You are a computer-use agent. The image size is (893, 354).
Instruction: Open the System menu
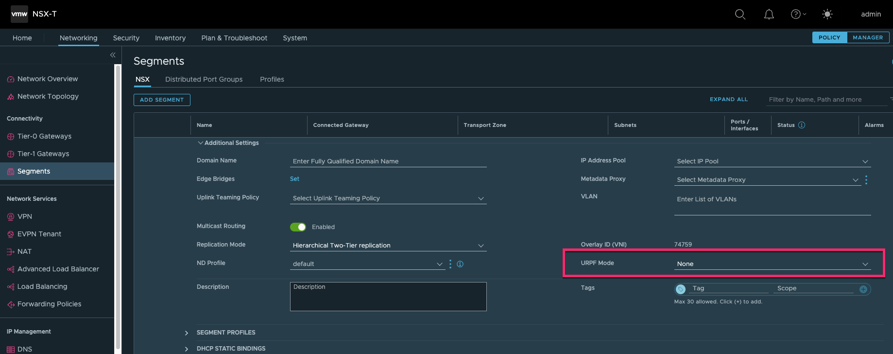(x=295, y=38)
